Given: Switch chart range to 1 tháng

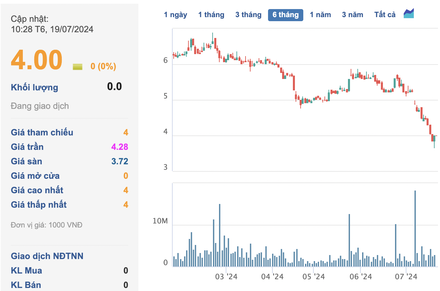Looking at the screenshot, I should pyautogui.click(x=211, y=15).
